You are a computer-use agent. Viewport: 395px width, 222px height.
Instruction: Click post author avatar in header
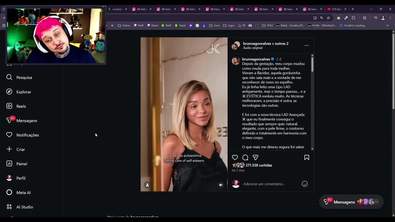(236, 46)
